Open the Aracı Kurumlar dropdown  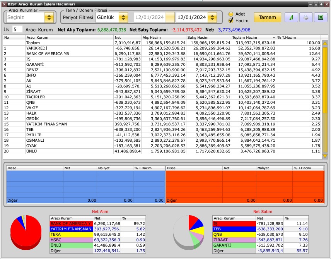coord(49,17)
